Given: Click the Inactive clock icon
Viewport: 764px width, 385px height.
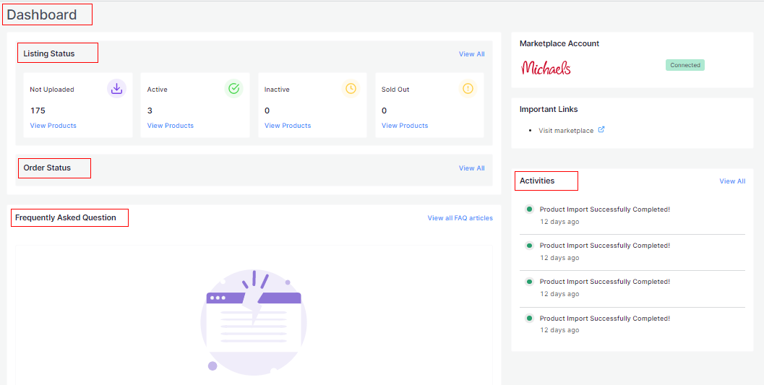Looking at the screenshot, I should pyautogui.click(x=351, y=88).
